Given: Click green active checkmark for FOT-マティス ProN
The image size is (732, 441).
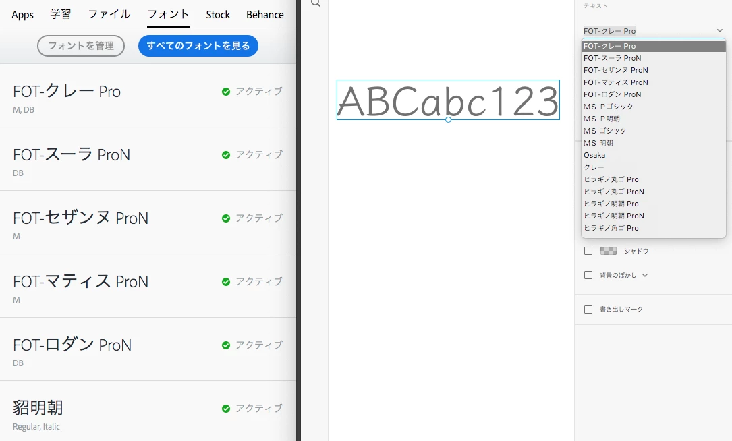Looking at the screenshot, I should coord(226,282).
